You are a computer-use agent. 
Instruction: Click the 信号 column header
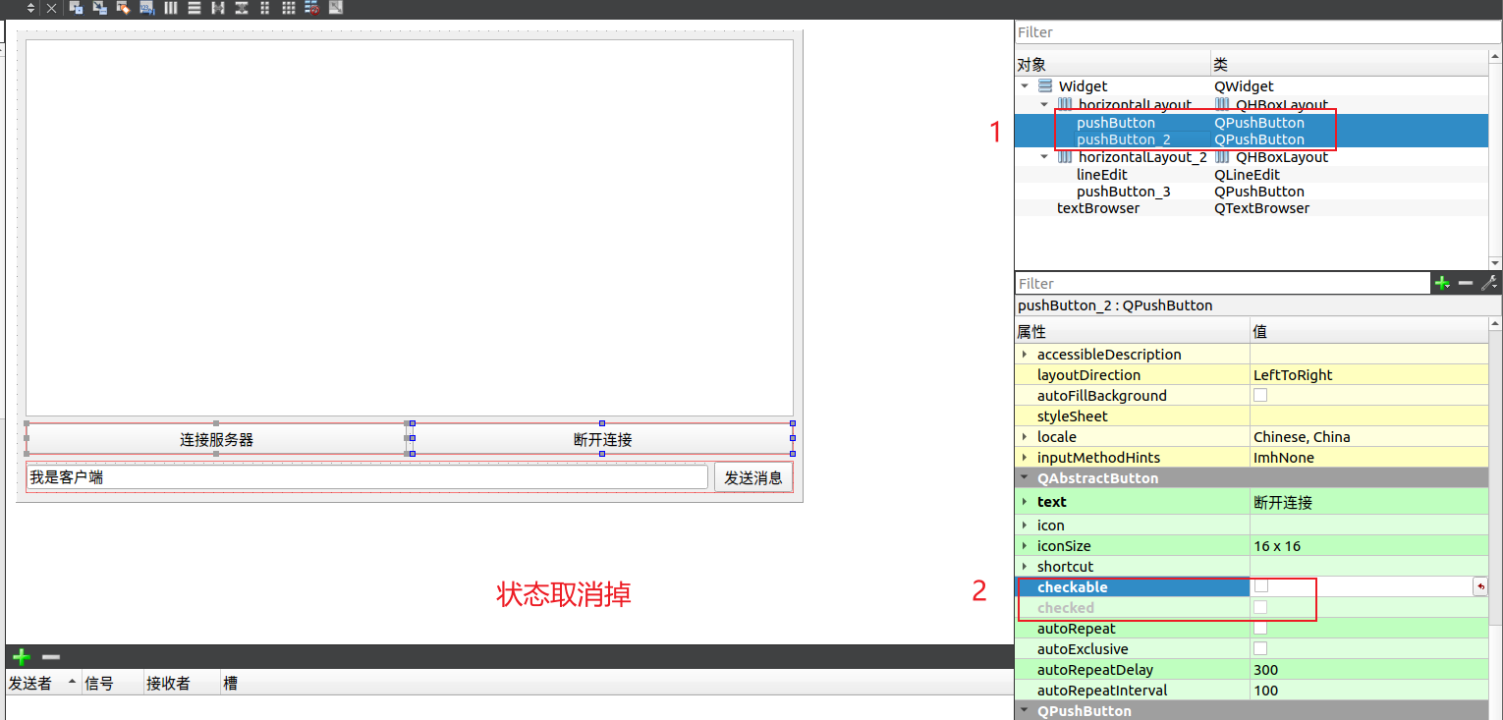pyautogui.click(x=111, y=683)
